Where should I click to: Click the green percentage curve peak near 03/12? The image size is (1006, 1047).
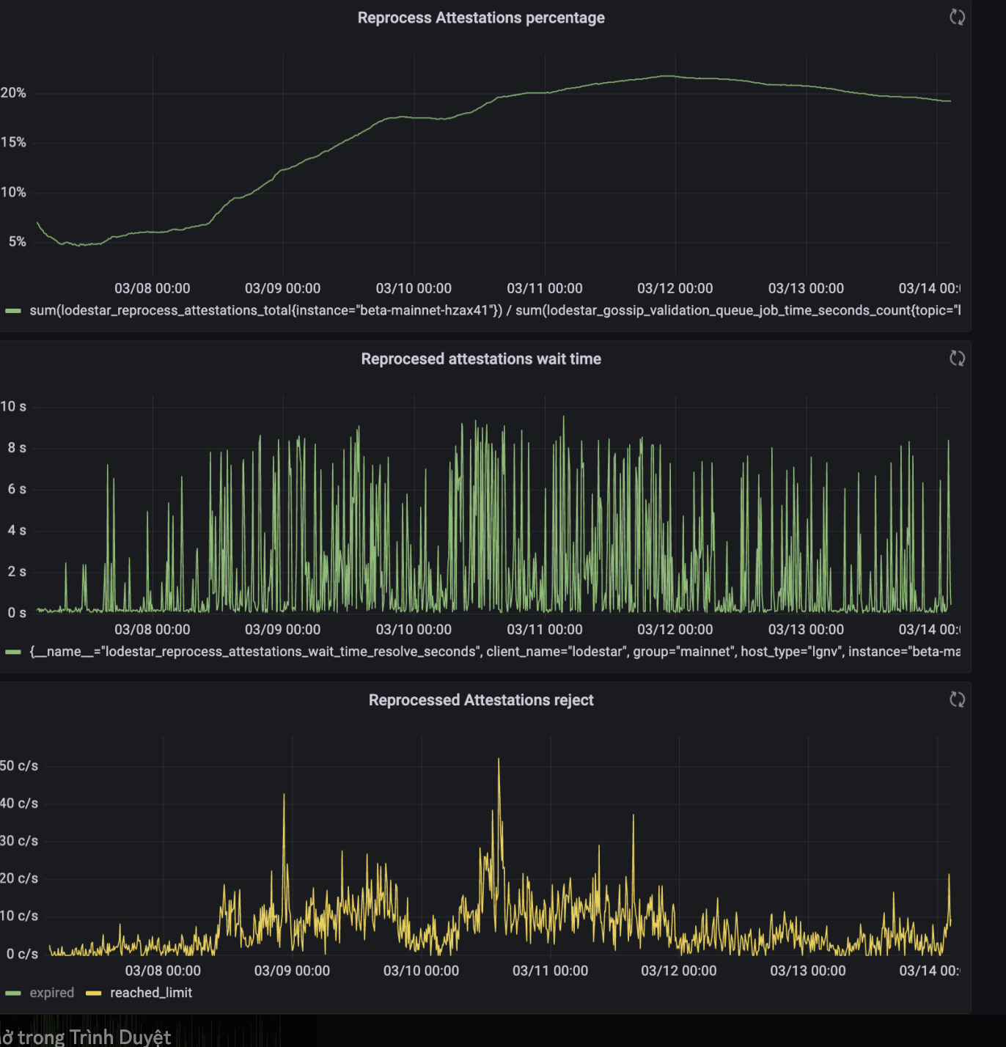coord(667,76)
